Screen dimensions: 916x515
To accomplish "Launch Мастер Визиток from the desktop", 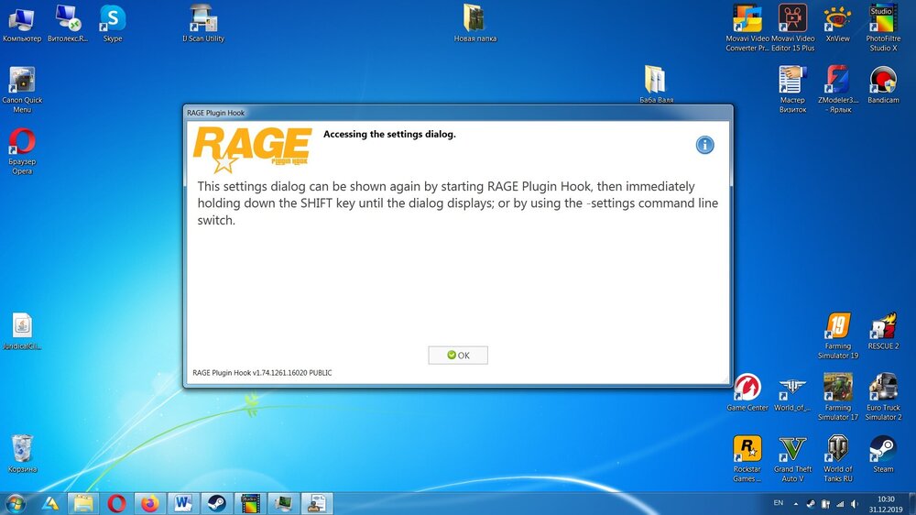I will click(792, 89).
